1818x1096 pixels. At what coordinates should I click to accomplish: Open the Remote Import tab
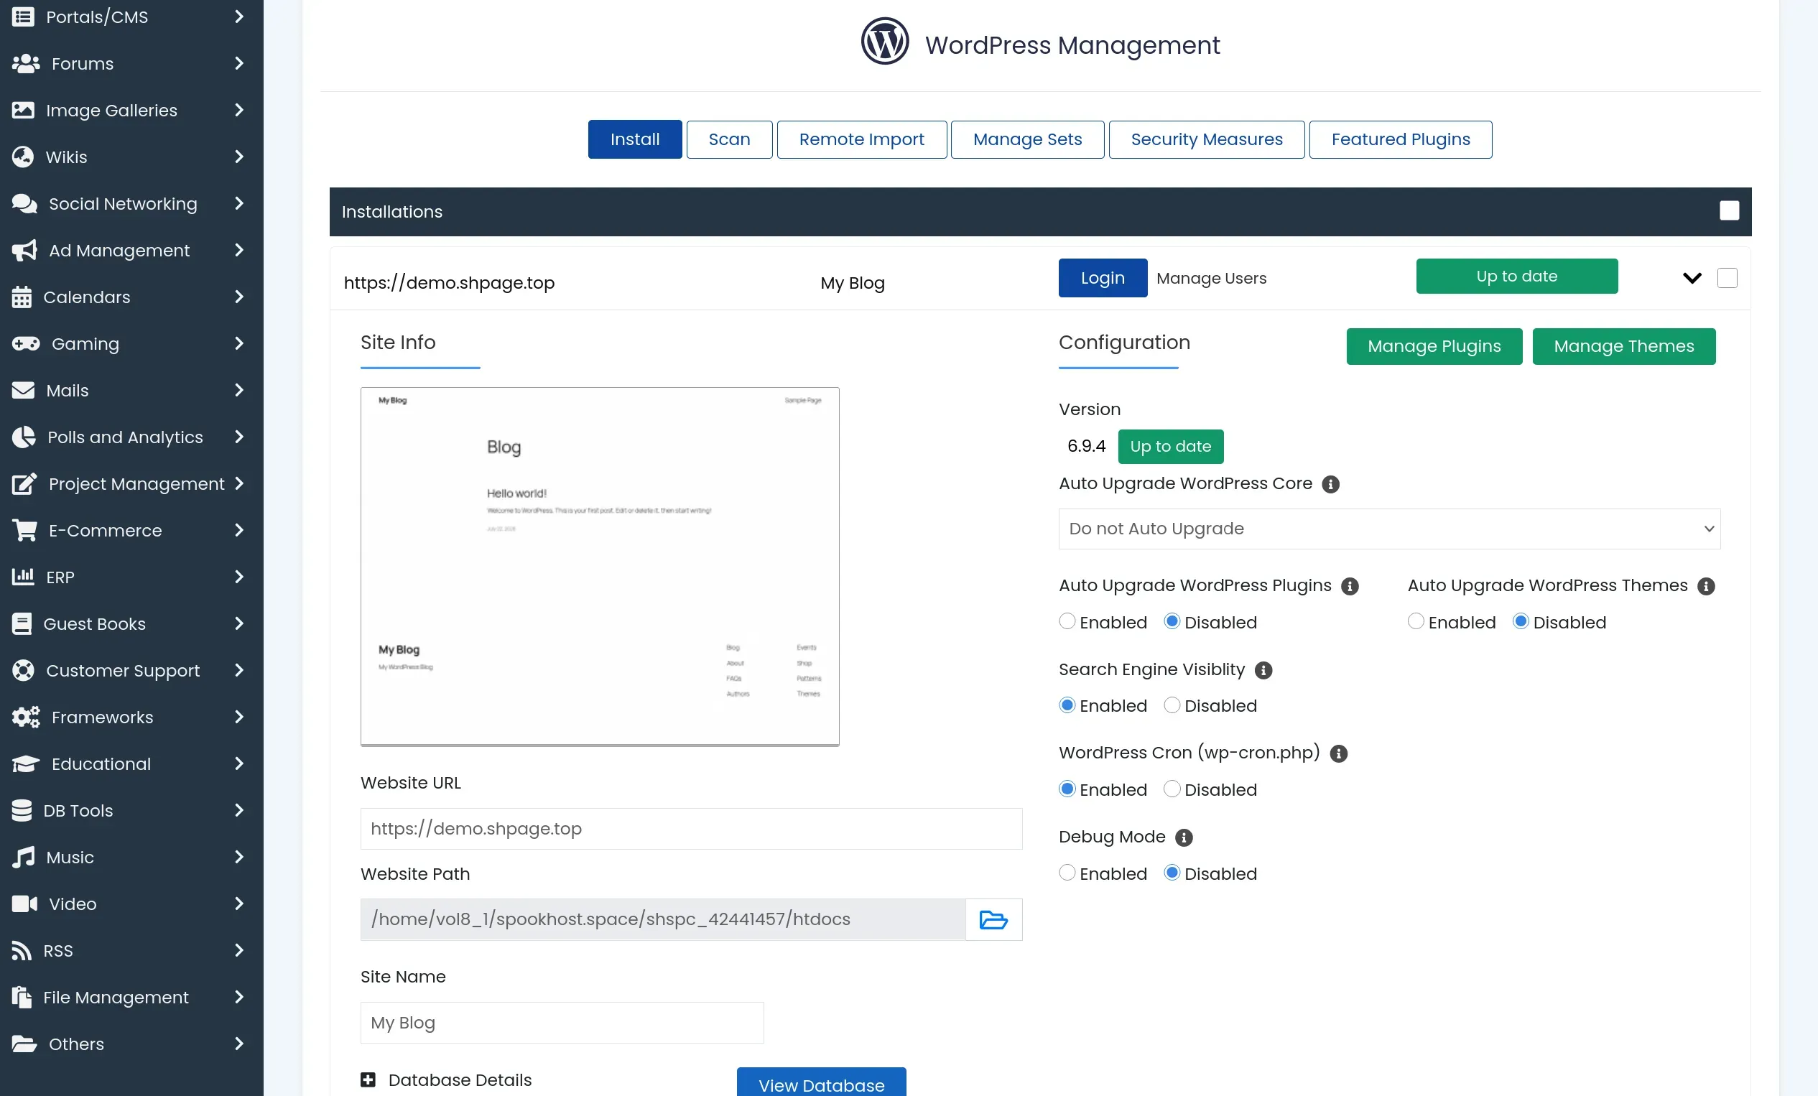[x=861, y=139]
